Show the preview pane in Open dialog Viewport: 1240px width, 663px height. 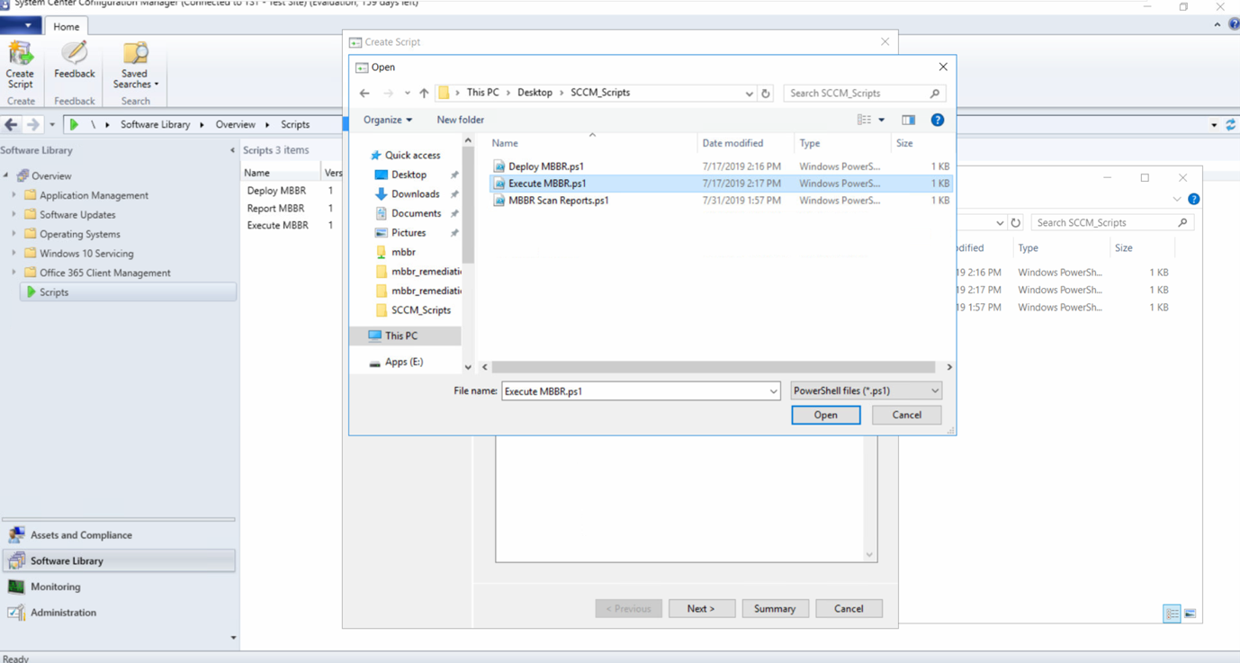[x=908, y=120]
